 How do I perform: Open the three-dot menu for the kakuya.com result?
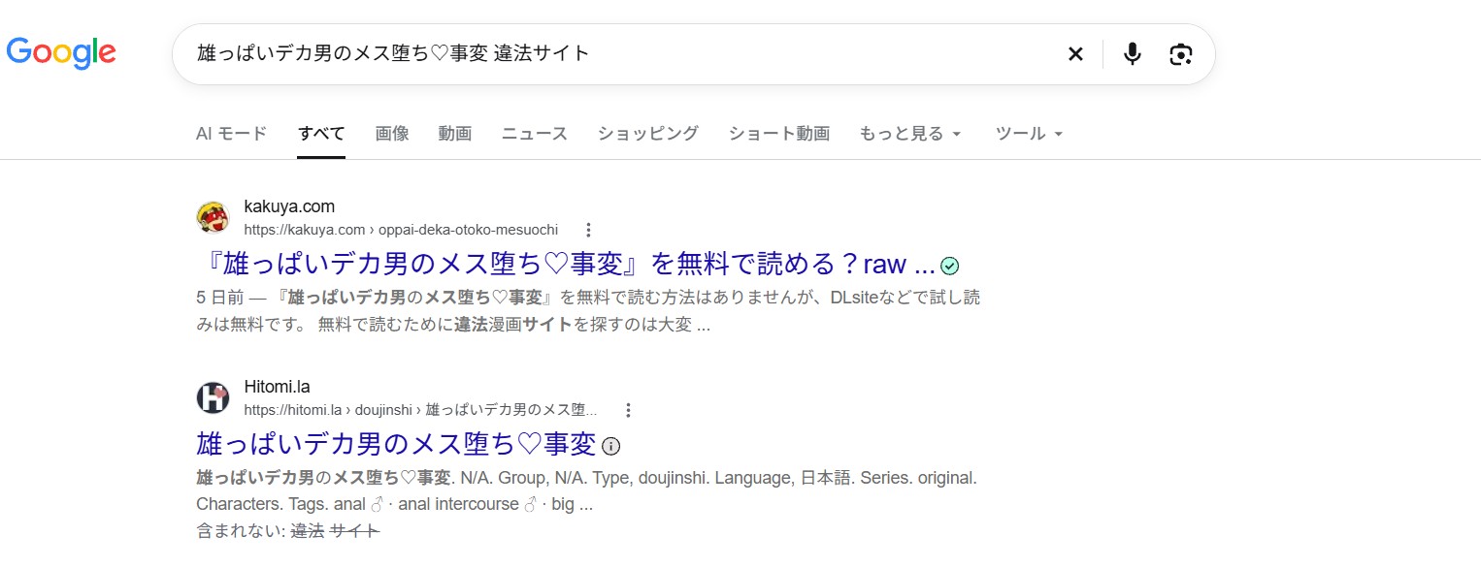(588, 230)
